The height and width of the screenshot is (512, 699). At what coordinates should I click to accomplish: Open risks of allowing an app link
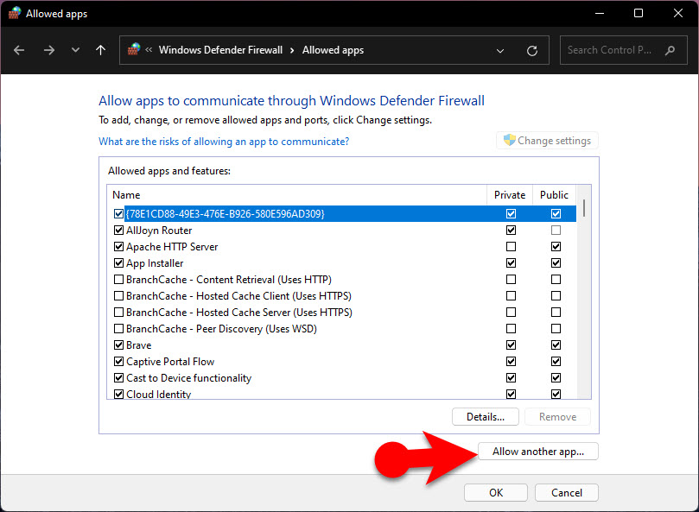click(x=224, y=142)
